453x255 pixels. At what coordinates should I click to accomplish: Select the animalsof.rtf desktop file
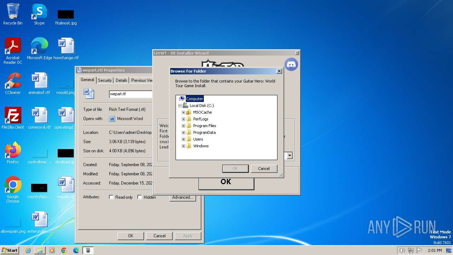tap(39, 84)
